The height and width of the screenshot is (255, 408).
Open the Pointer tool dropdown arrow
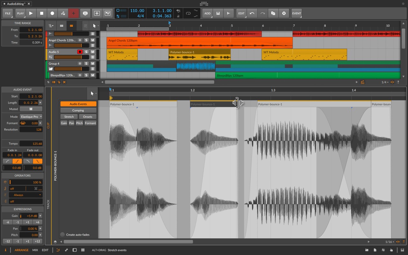pos(98,26)
